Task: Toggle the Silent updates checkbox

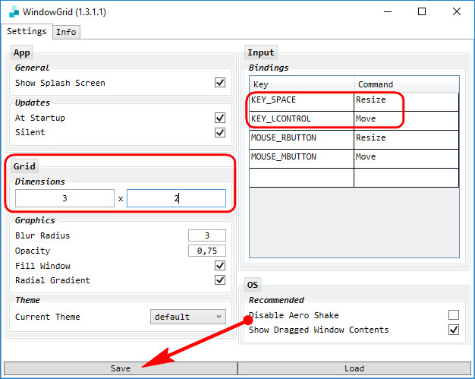Action: click(220, 132)
